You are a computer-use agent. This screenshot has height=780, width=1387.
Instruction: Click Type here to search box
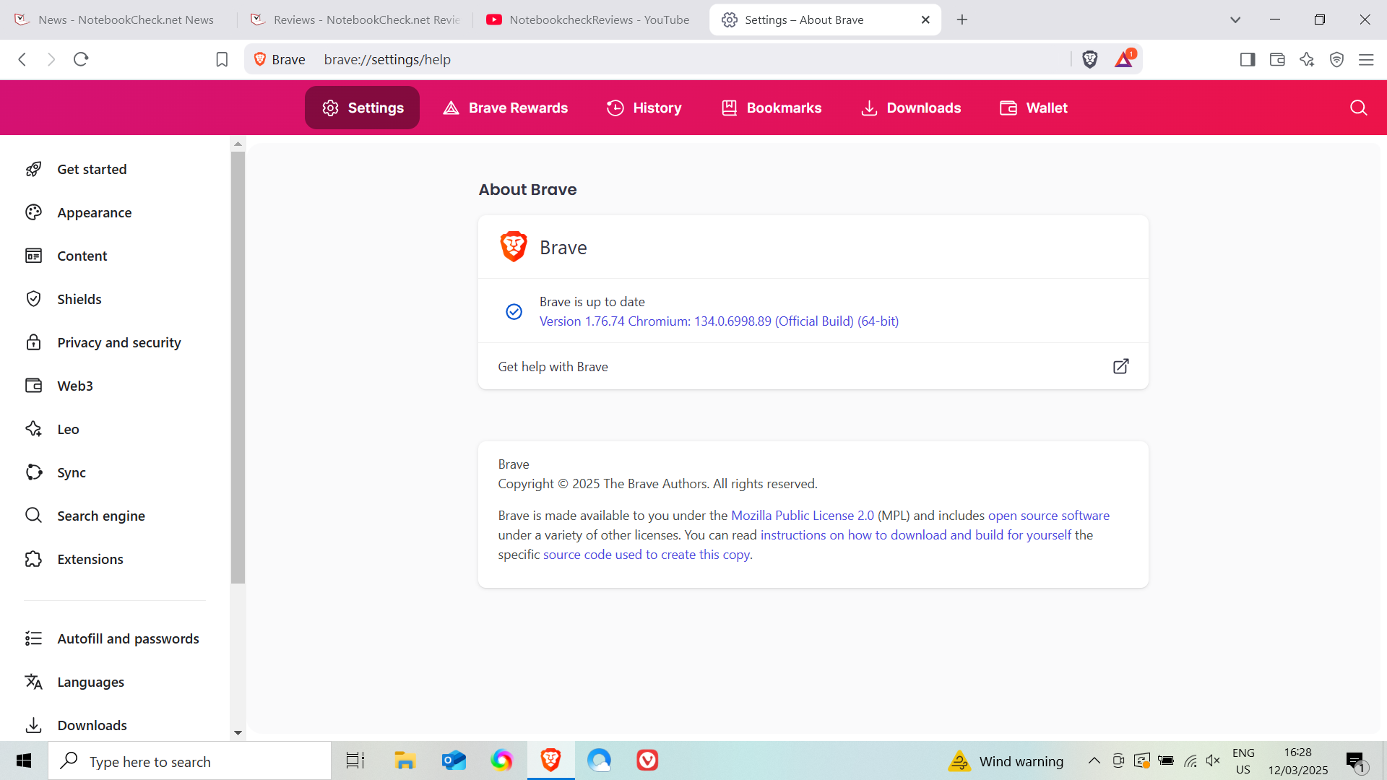(x=190, y=761)
